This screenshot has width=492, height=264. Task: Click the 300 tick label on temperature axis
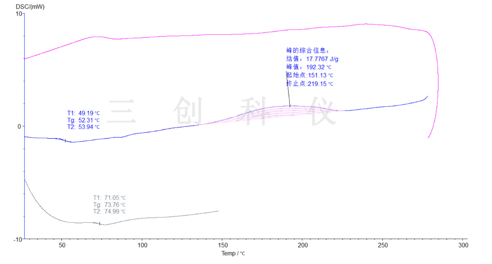[462, 245]
